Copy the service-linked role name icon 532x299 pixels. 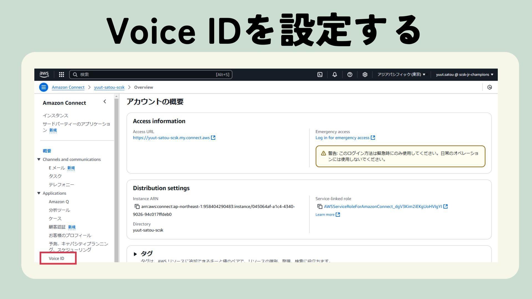pyautogui.click(x=320, y=207)
